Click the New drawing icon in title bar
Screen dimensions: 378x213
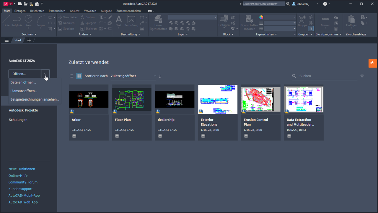coord(20,4)
